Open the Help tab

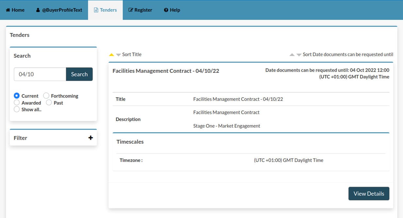coord(172,10)
